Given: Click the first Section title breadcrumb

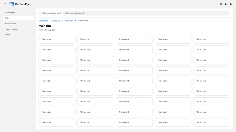Looking at the screenshot, I should point(56,21).
